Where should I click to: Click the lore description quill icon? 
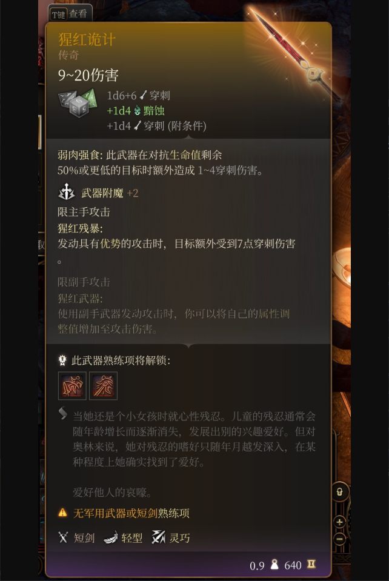63,414
